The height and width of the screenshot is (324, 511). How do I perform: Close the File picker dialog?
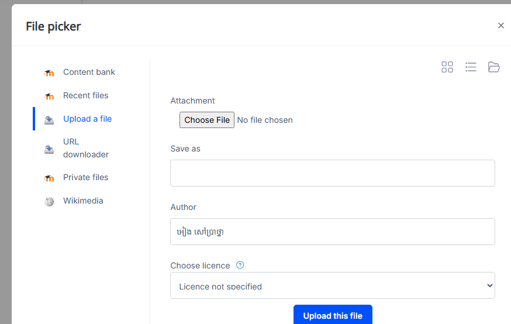500,26
